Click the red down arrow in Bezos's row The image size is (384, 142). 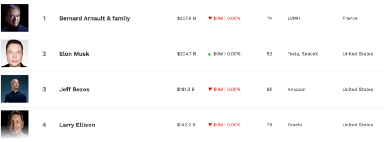pos(210,89)
